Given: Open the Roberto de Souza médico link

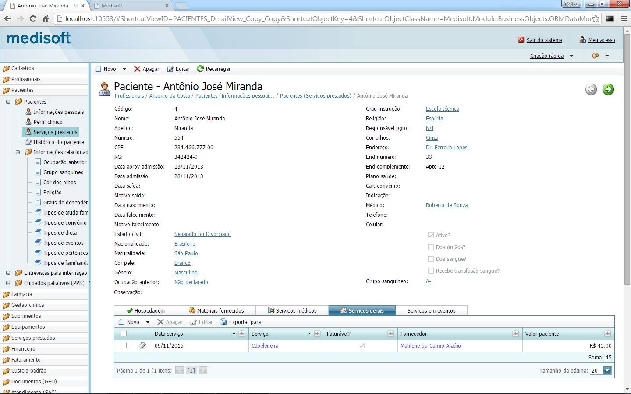Looking at the screenshot, I should [447, 205].
